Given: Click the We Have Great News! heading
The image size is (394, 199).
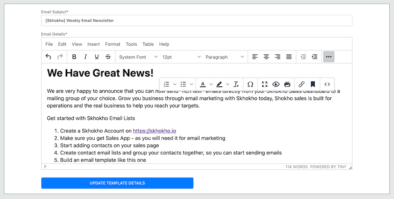Looking at the screenshot, I should pyautogui.click(x=100, y=73).
